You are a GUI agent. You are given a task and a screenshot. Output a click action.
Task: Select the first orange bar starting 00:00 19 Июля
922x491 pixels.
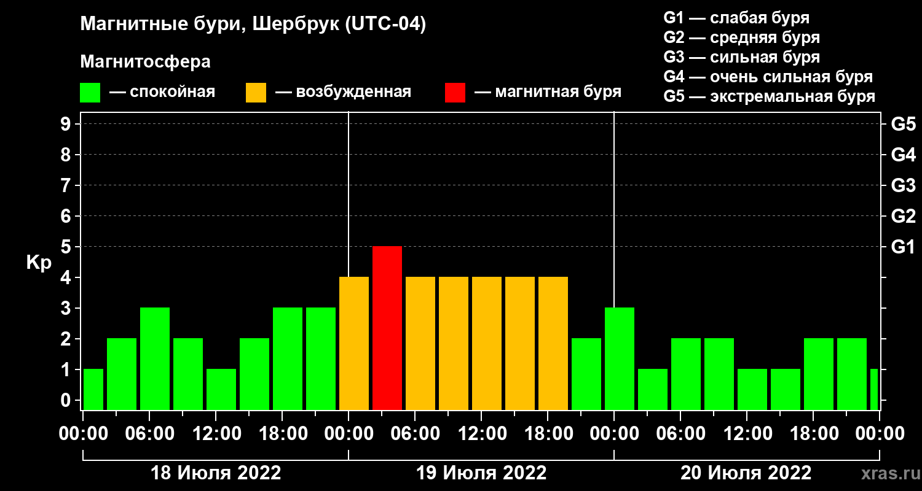tap(354, 343)
